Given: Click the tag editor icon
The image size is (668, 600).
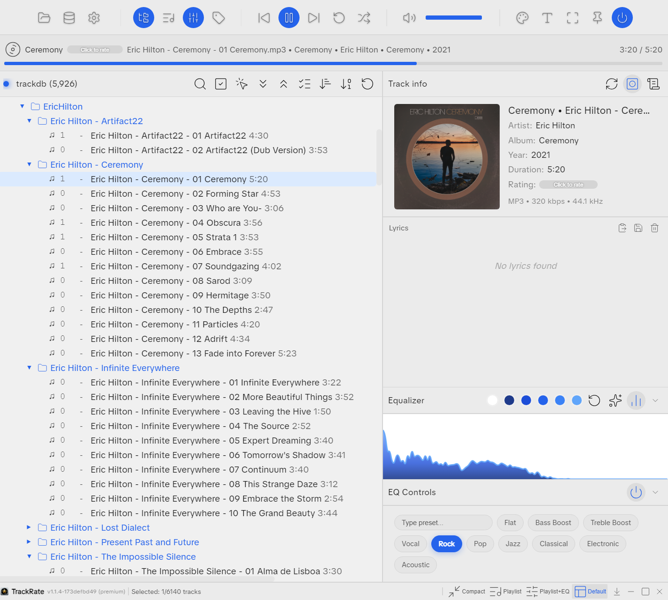Looking at the screenshot, I should pos(218,18).
